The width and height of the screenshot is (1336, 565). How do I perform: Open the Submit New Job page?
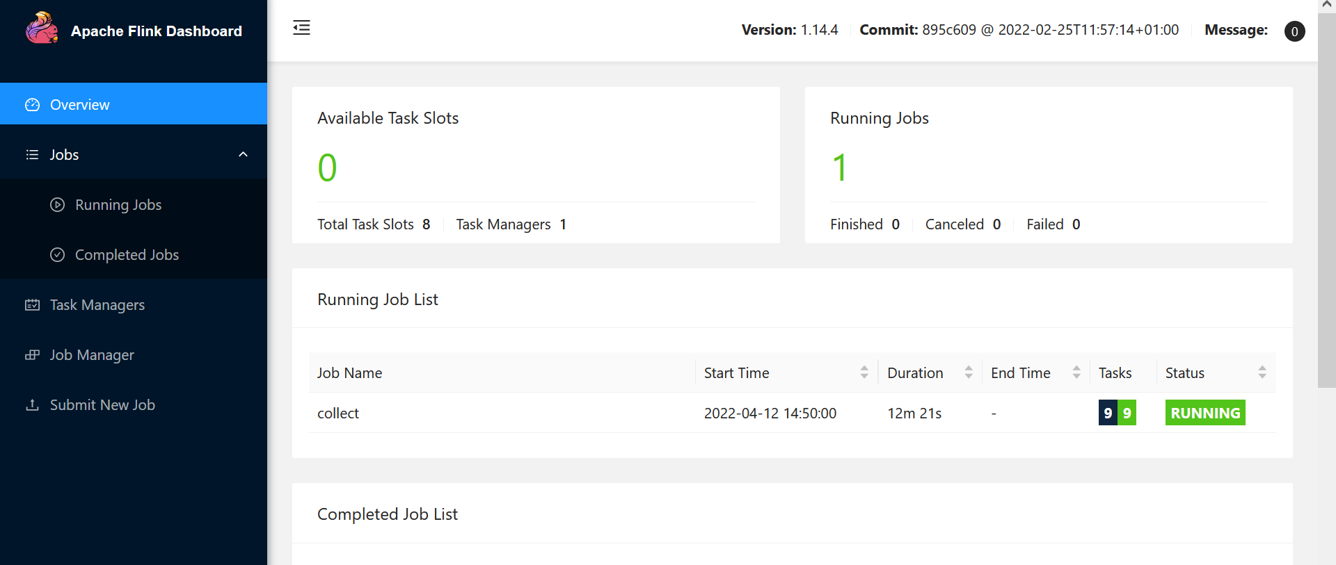(102, 405)
